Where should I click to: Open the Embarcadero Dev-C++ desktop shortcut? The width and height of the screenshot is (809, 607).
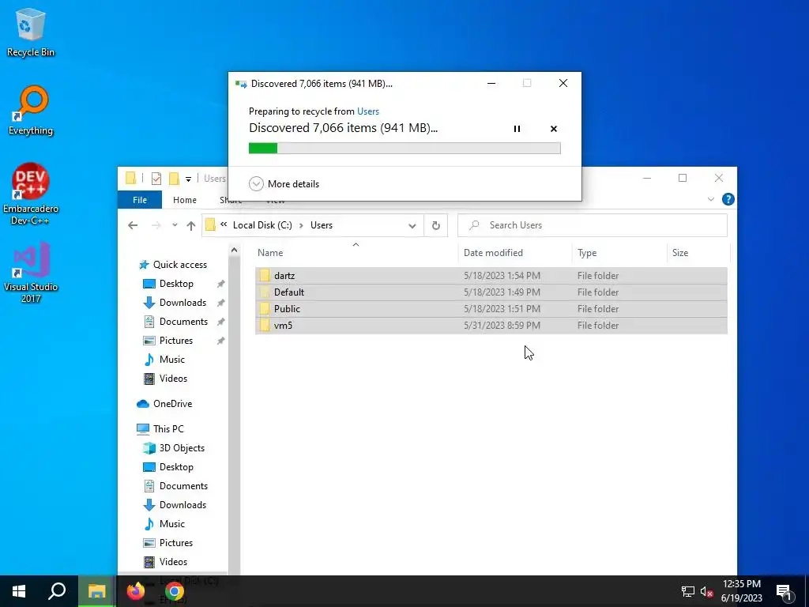31,194
